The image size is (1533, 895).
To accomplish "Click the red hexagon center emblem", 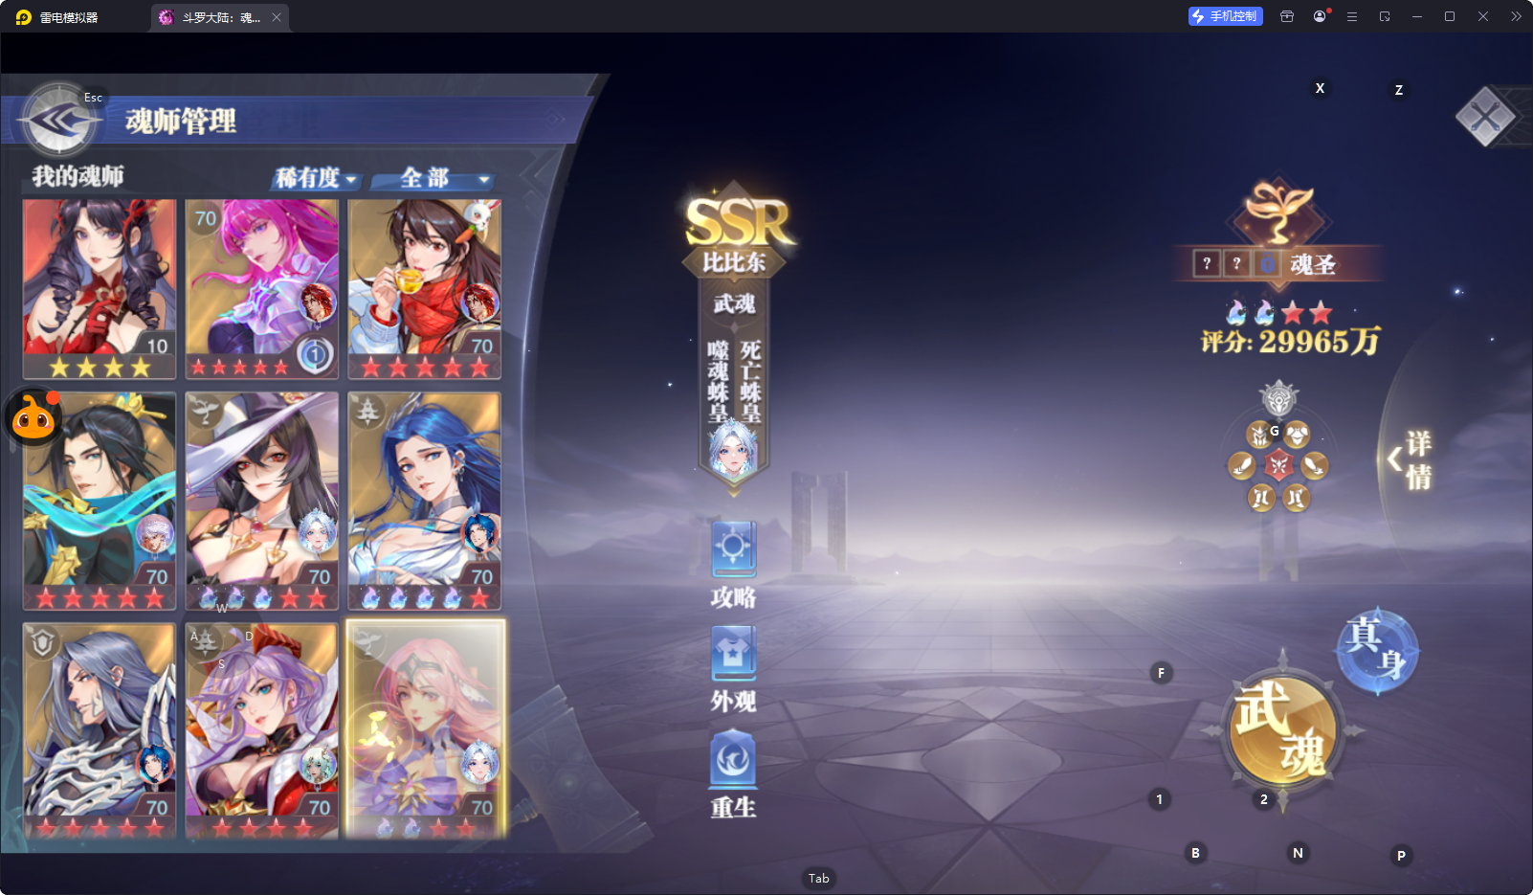I will [x=1278, y=466].
